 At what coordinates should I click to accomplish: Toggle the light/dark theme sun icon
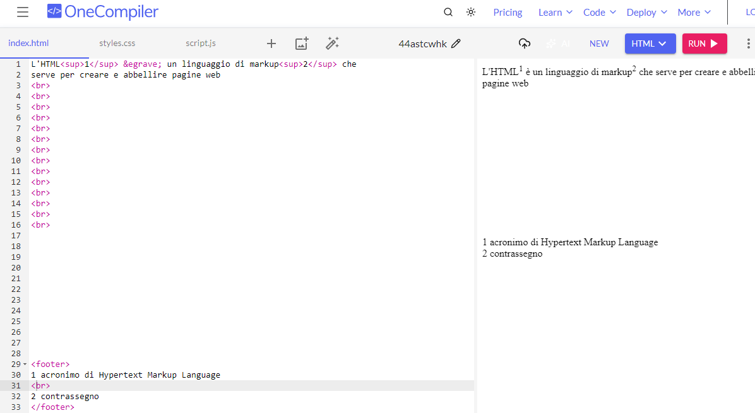[471, 12]
